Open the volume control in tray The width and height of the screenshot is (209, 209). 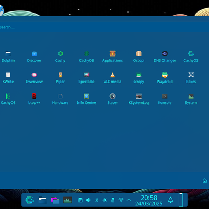pyautogui.click(x=88, y=200)
